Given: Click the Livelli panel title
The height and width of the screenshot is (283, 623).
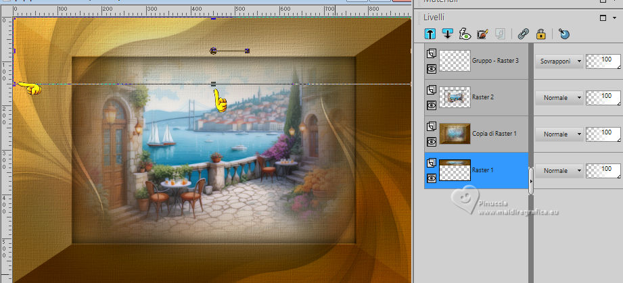Looking at the screenshot, I should (x=434, y=18).
